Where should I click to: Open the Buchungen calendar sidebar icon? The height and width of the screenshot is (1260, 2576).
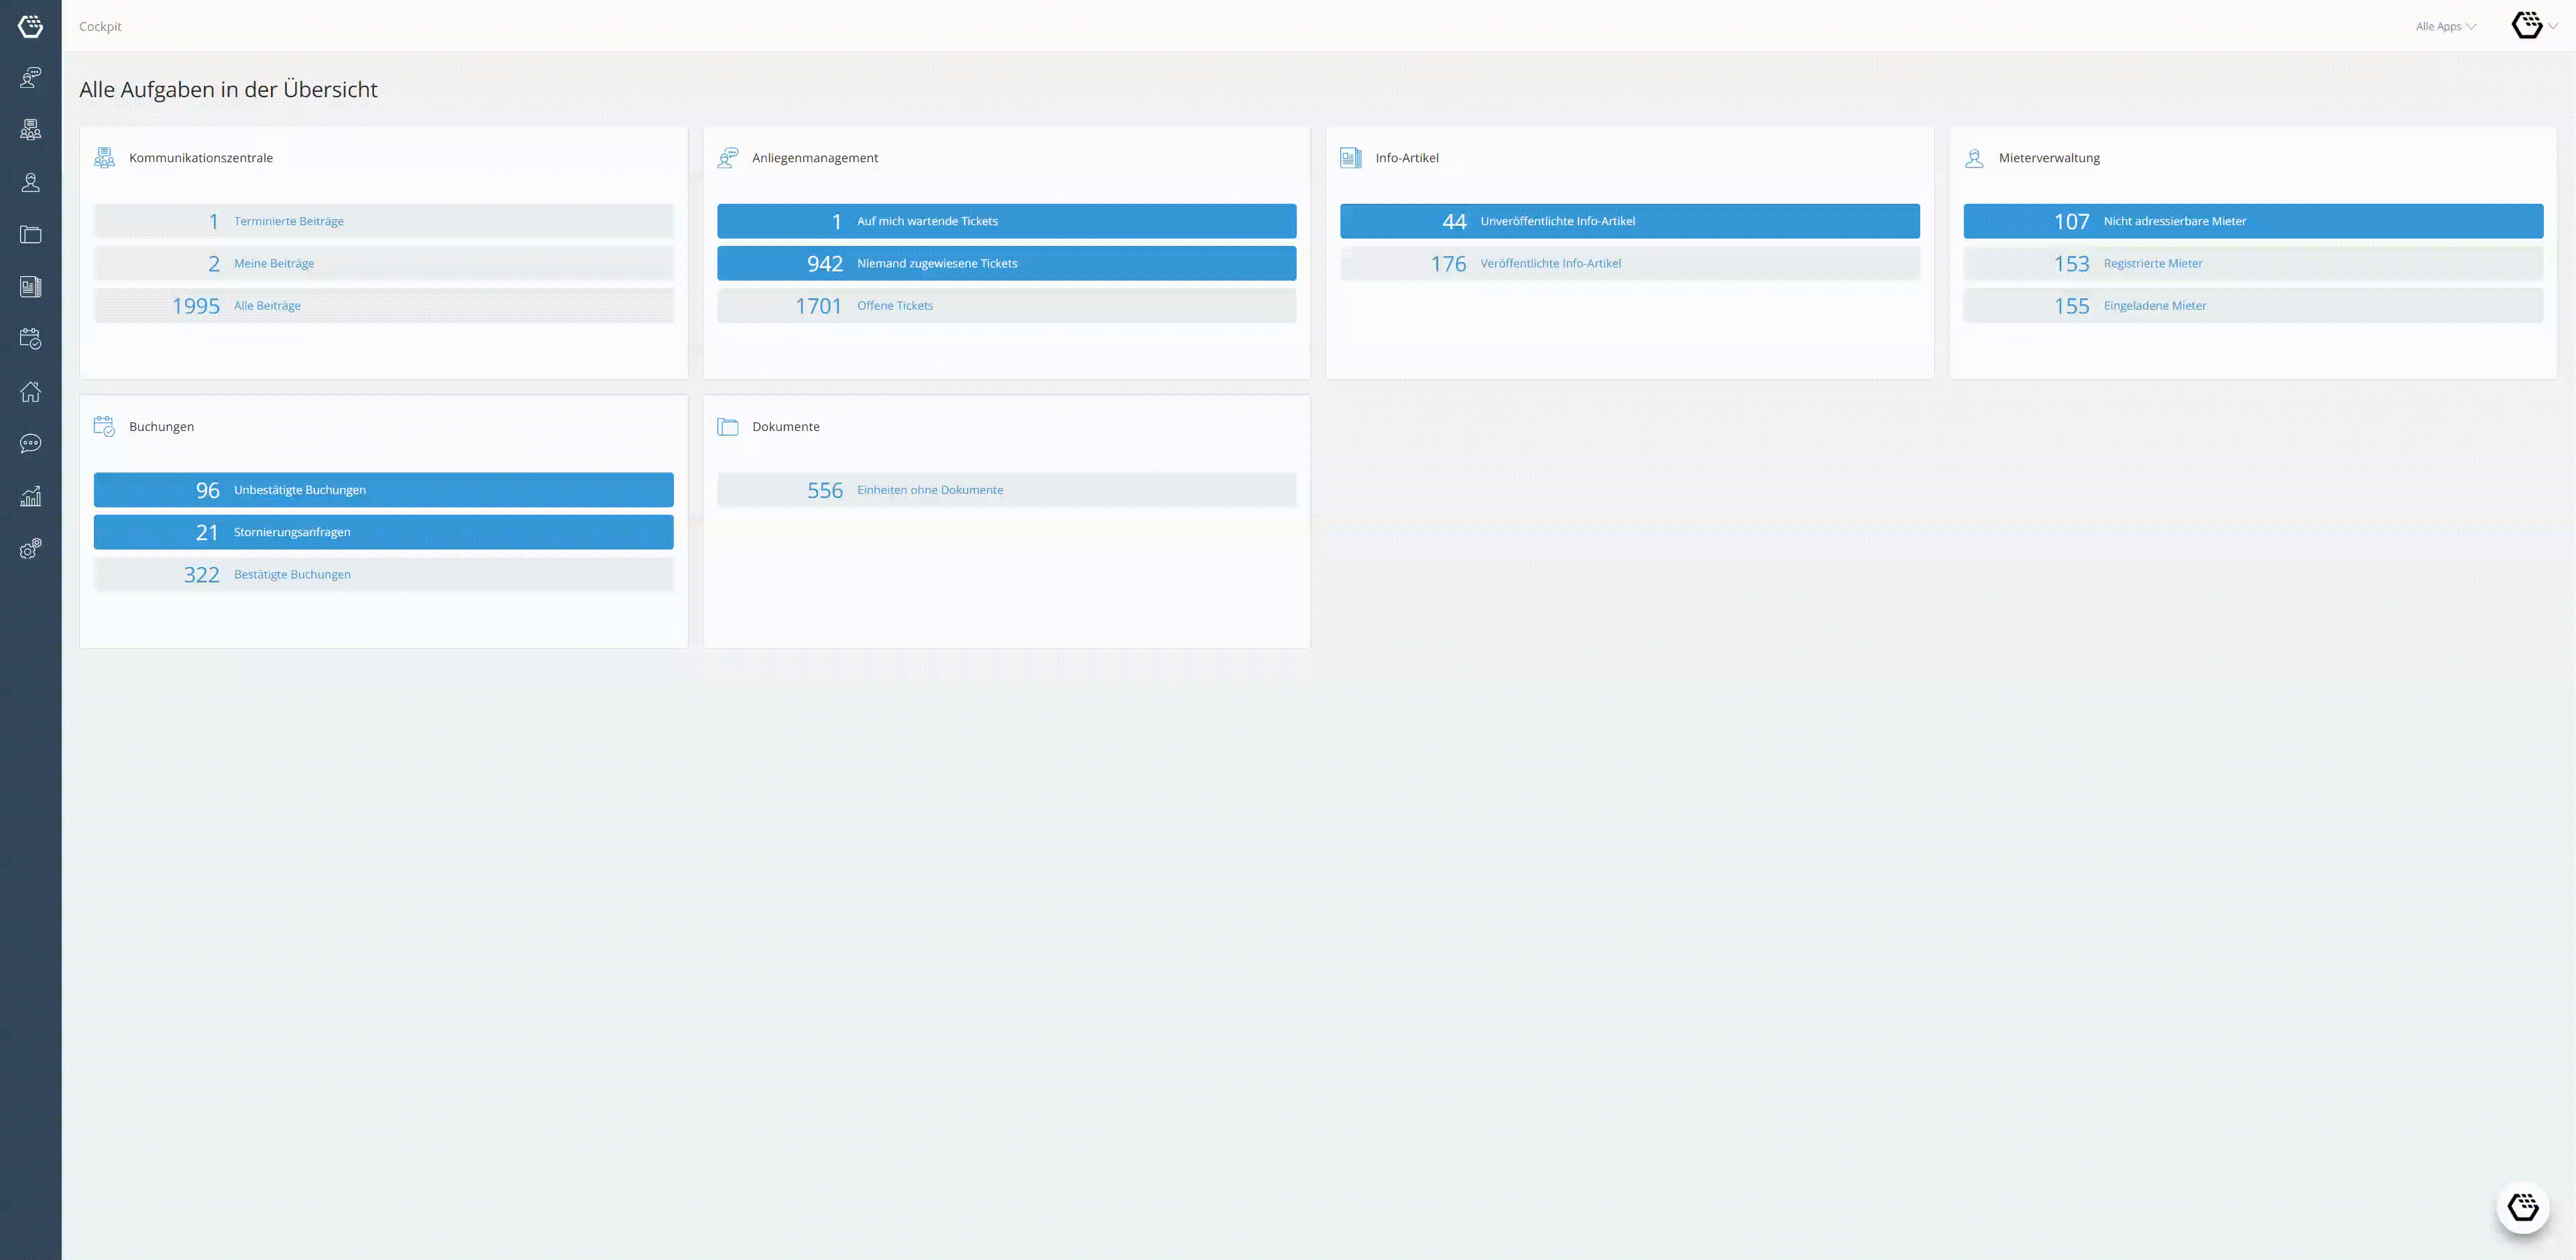coord(30,338)
